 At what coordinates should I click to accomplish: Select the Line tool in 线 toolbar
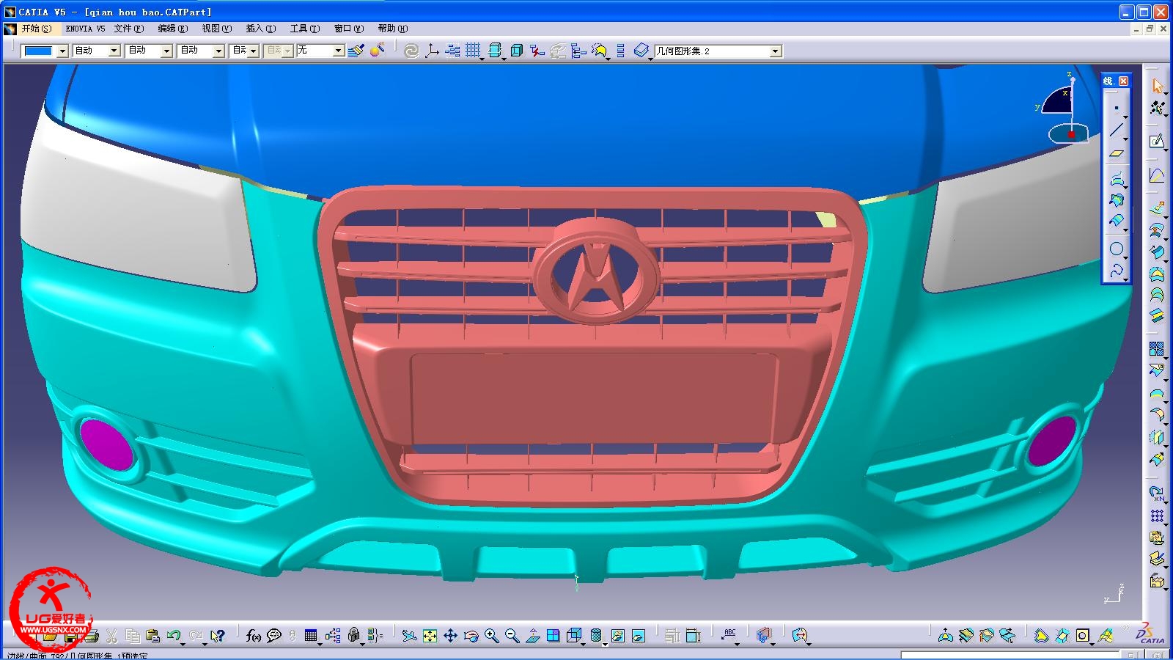1117,131
